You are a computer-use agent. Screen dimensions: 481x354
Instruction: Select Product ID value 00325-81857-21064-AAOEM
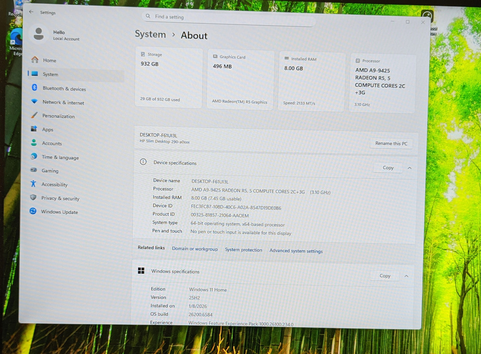click(x=220, y=215)
